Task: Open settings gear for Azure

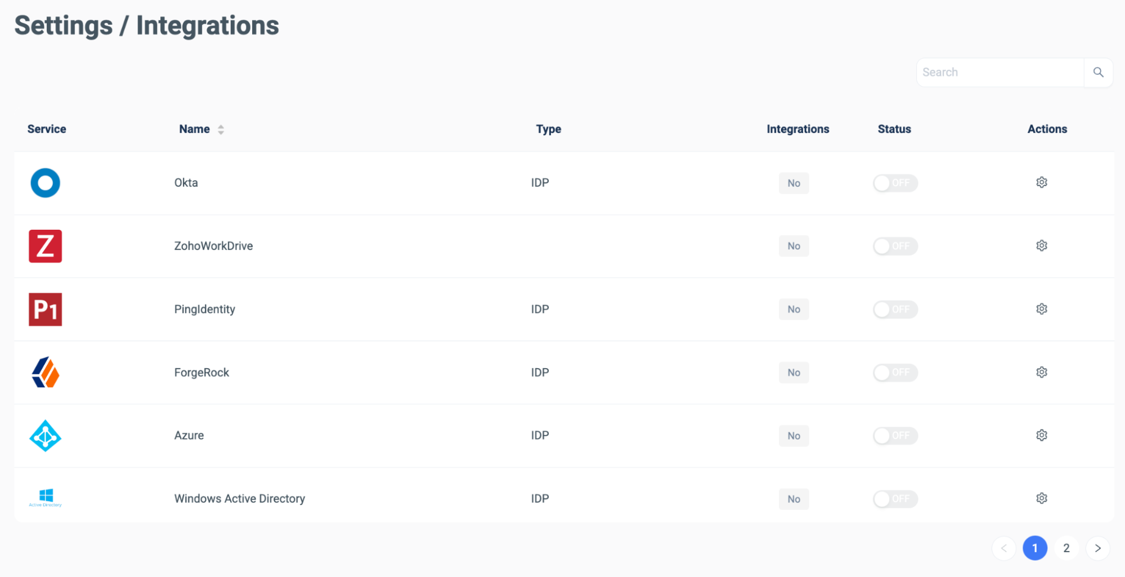Action: point(1042,435)
